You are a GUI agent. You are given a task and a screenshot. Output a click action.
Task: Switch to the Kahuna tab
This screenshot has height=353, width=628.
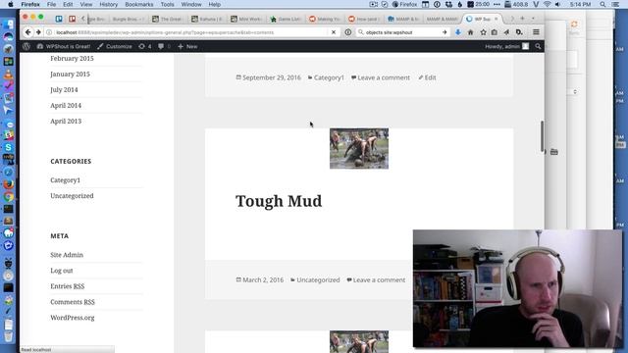207,19
